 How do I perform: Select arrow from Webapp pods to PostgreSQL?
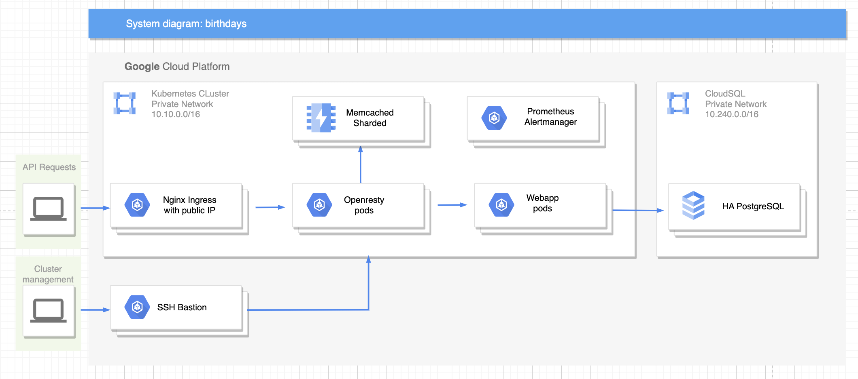click(638, 210)
